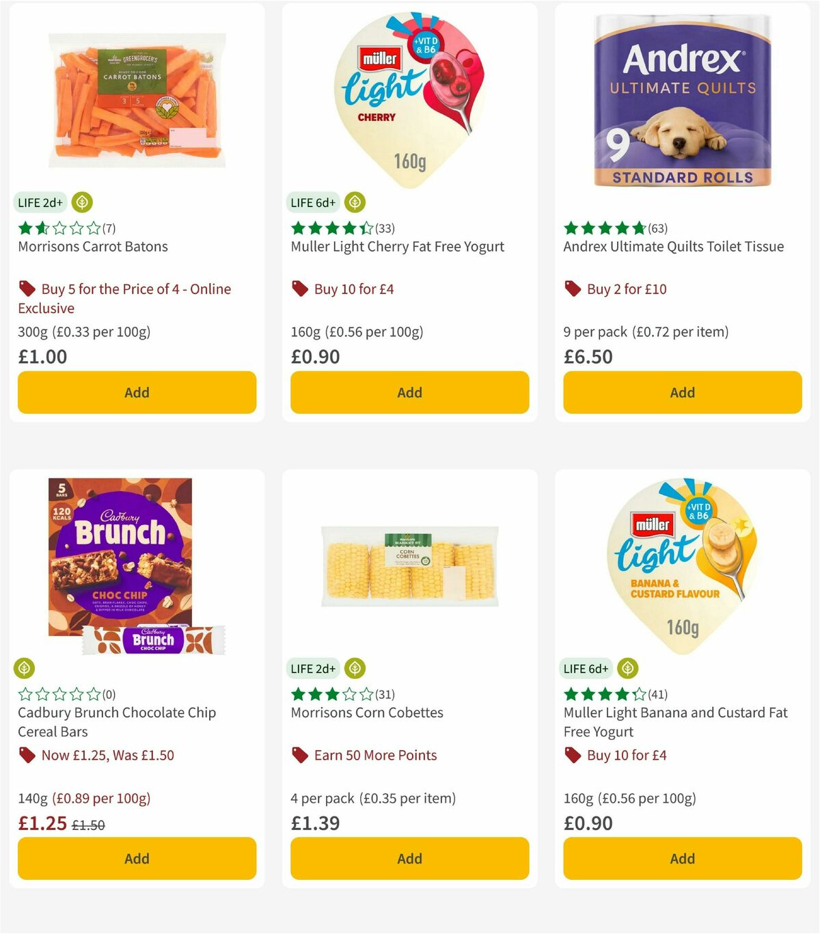Add Morrisons Corn Cobettes to basket
Viewport: 820px width, 934px height.
click(409, 858)
